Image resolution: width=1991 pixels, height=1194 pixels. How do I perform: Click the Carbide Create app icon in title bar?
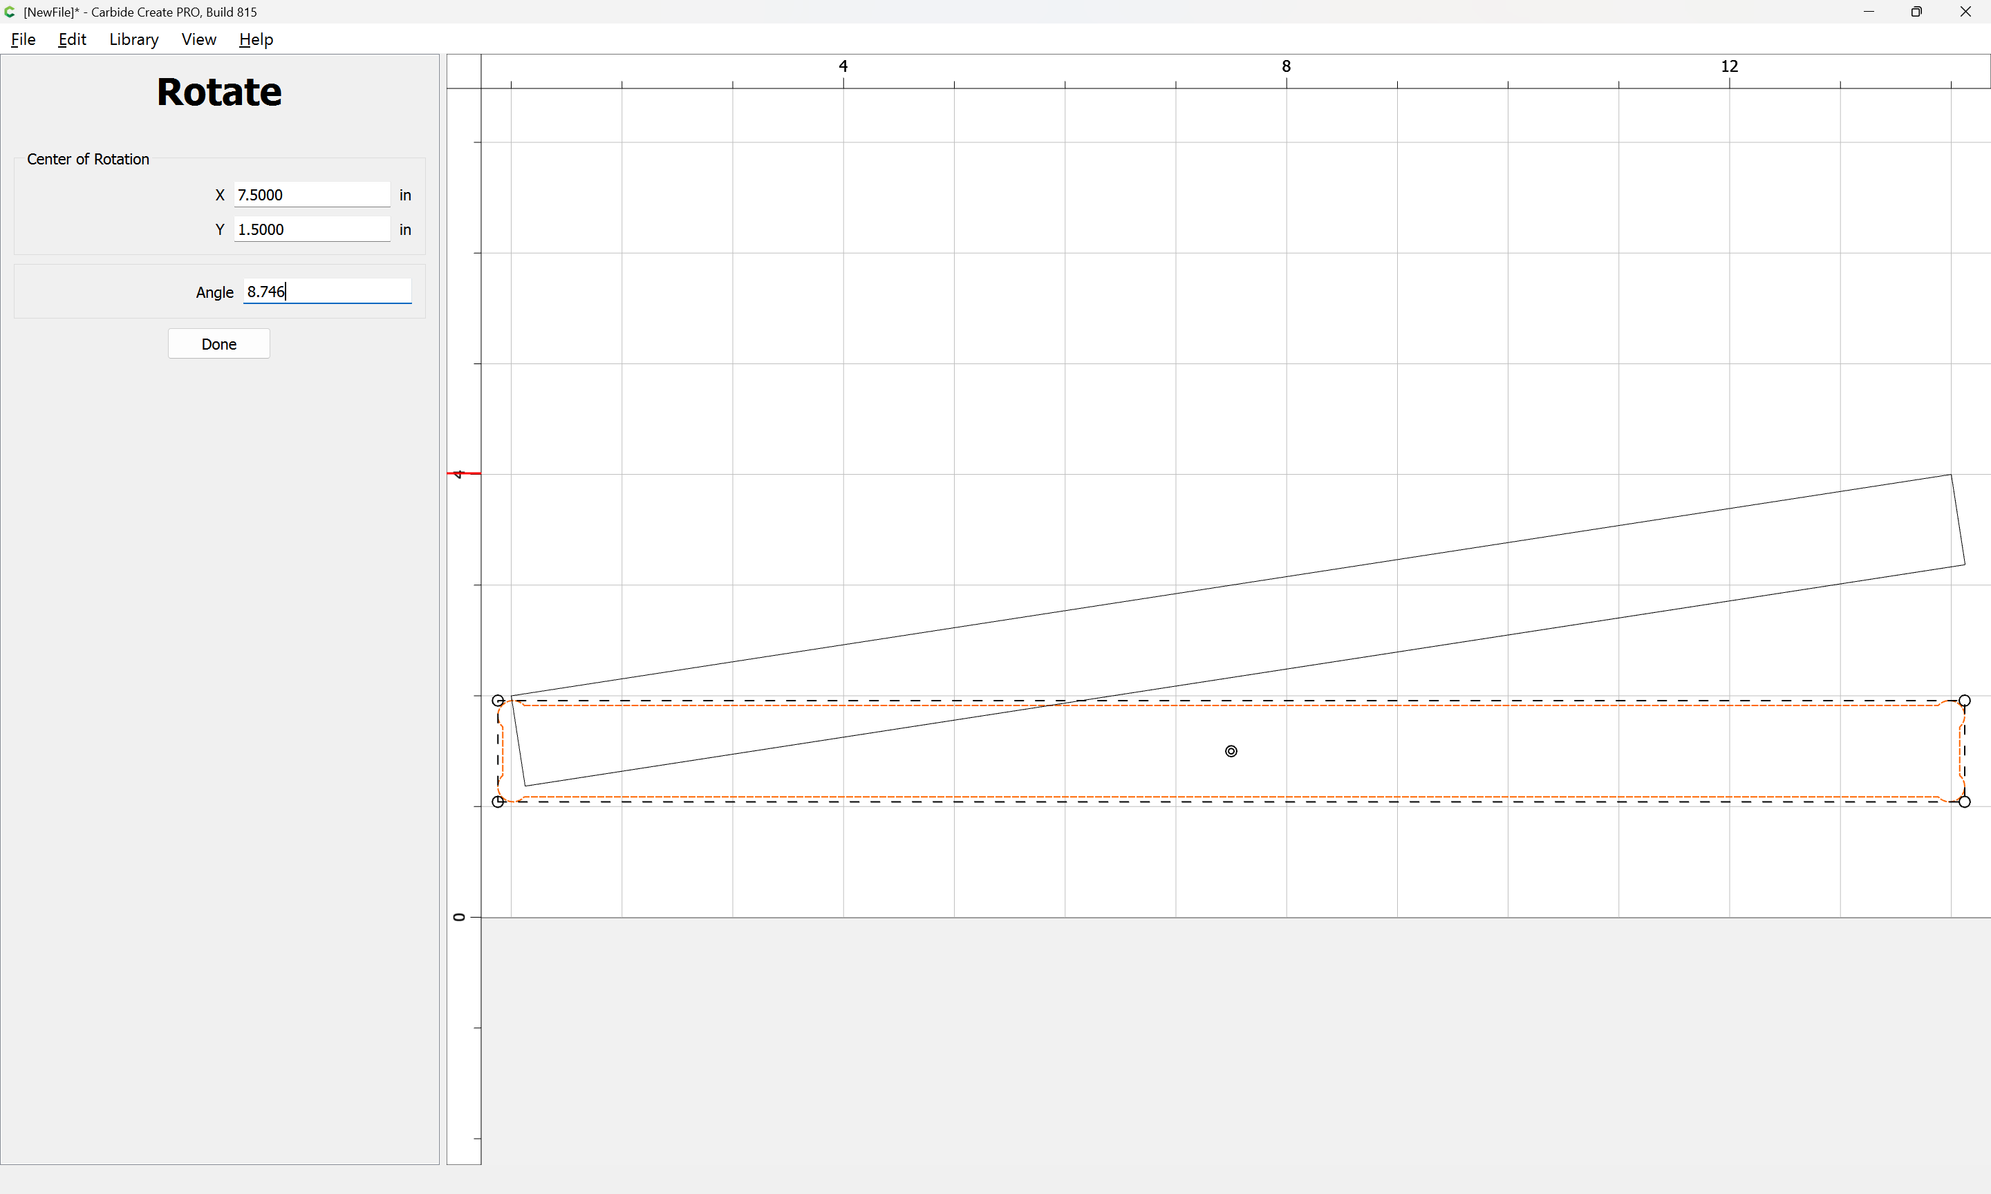pyautogui.click(x=10, y=11)
